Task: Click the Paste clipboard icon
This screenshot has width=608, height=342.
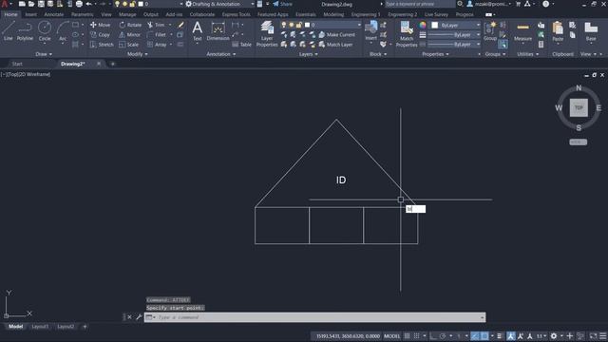Action: click(x=558, y=31)
